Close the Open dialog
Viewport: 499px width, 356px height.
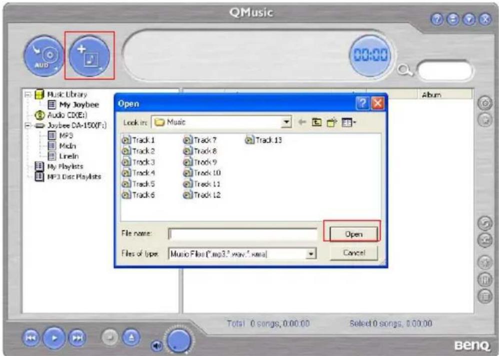(x=377, y=103)
